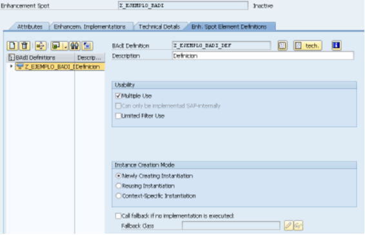The height and width of the screenshot is (235, 365).
Task: Open the Technical Details tab
Action: tap(159, 27)
